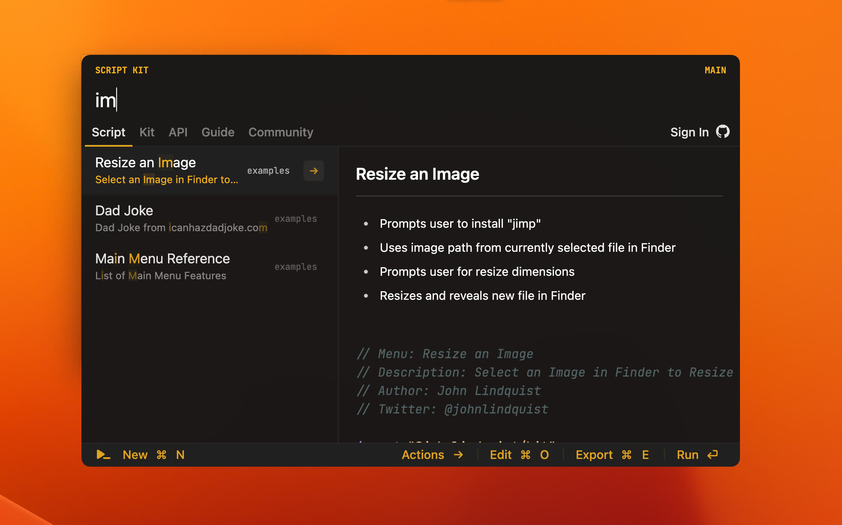Click the Sign In link
Viewport: 842px width, 525px height.
(x=689, y=132)
